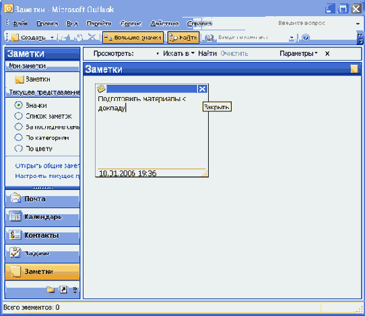Screen dimensions: 365x316
Task: Click the Мои заметки section header
Action: 42,67
